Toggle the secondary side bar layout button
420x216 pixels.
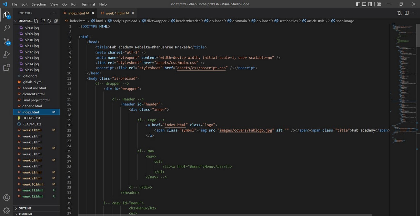(370, 4)
